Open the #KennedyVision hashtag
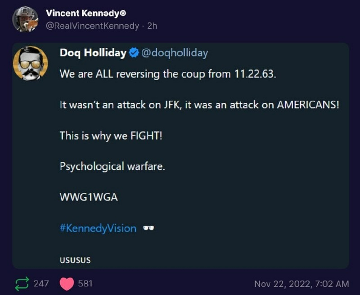Viewport: 360px width, 295px height. point(98,228)
